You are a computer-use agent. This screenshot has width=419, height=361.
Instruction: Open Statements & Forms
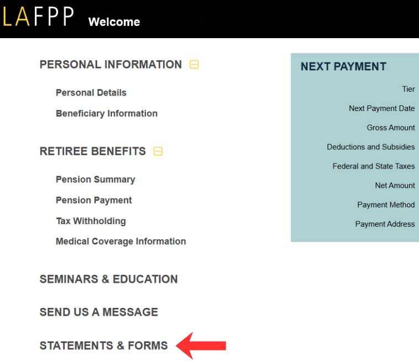[x=103, y=346]
